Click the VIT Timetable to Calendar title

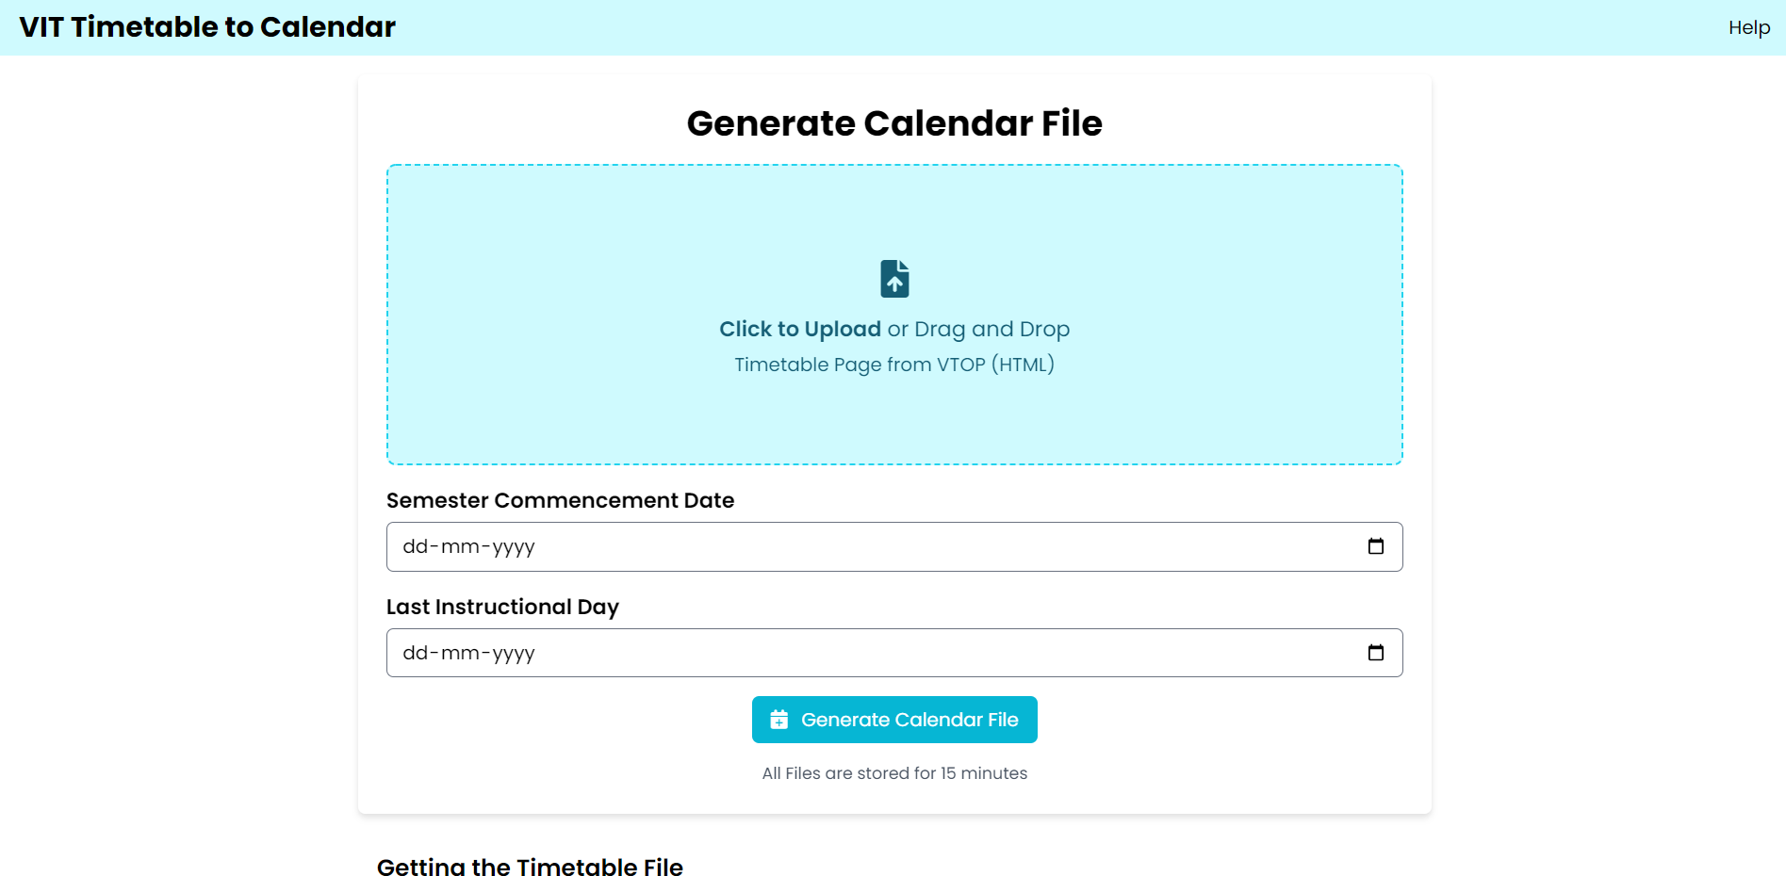coord(207,27)
